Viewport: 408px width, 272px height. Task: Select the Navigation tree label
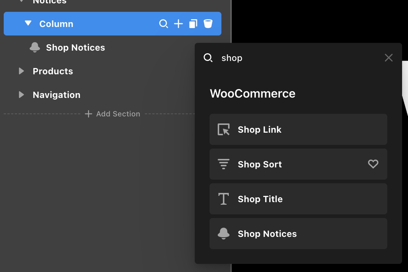click(57, 95)
